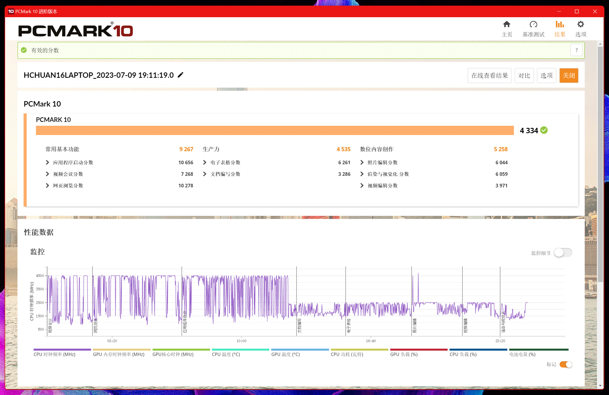
Task: Open the Home (主页) icon
Action: point(507,25)
